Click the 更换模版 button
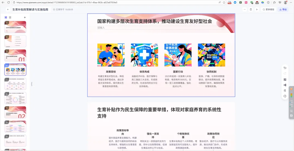Image resolution: width=294 pixels, height=151 pixels. coord(268,10)
